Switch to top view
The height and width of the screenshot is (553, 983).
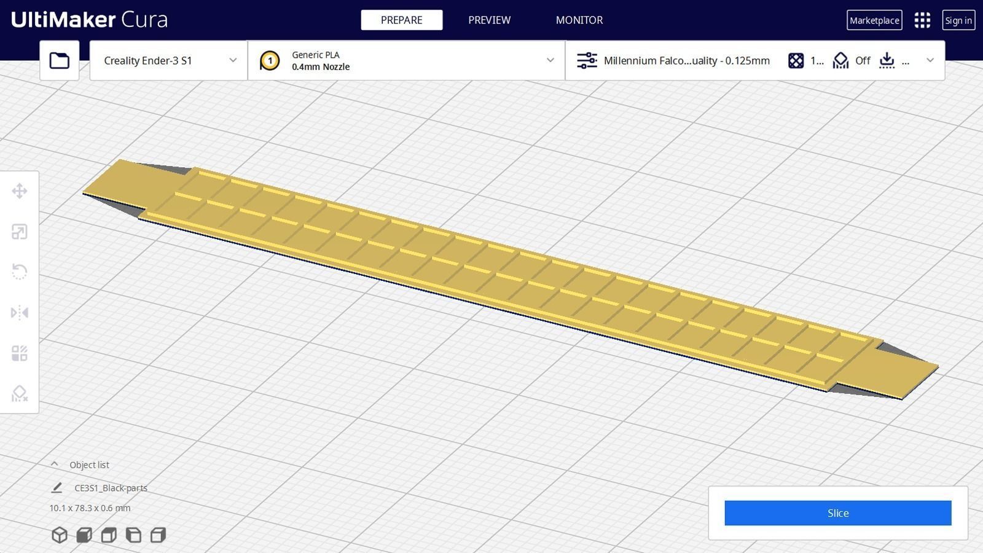pos(109,535)
